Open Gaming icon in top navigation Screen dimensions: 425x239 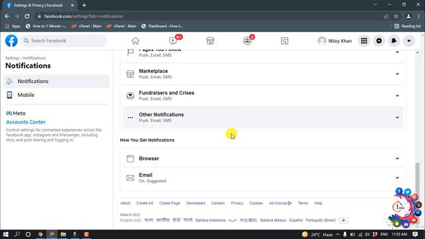(x=285, y=41)
